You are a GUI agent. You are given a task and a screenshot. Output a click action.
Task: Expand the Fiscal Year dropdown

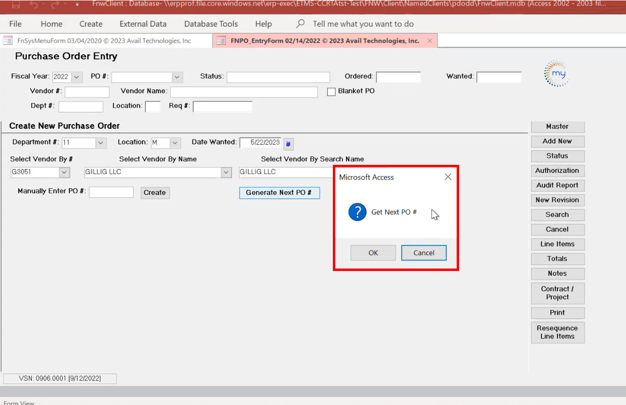point(77,77)
